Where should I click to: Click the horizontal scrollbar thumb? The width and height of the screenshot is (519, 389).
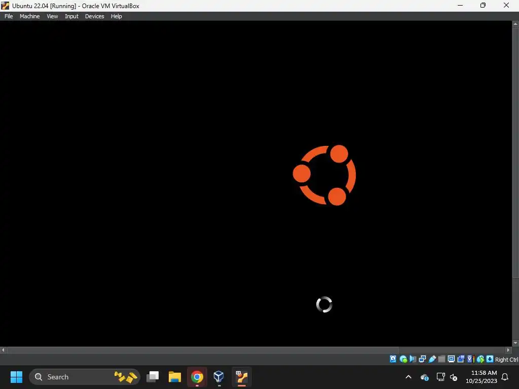tap(203, 349)
